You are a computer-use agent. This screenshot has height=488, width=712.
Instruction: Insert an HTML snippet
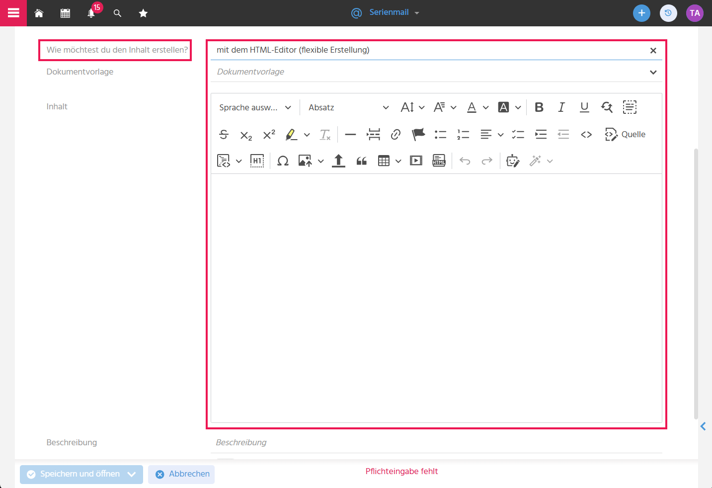(x=439, y=161)
